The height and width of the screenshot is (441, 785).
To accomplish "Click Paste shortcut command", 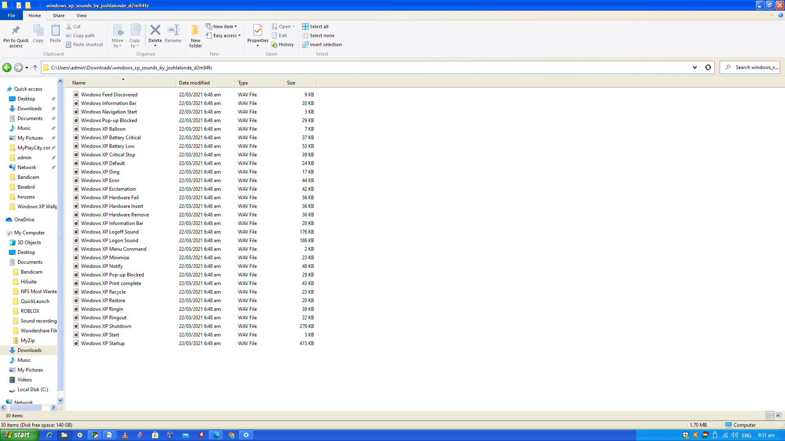I will pyautogui.click(x=84, y=45).
